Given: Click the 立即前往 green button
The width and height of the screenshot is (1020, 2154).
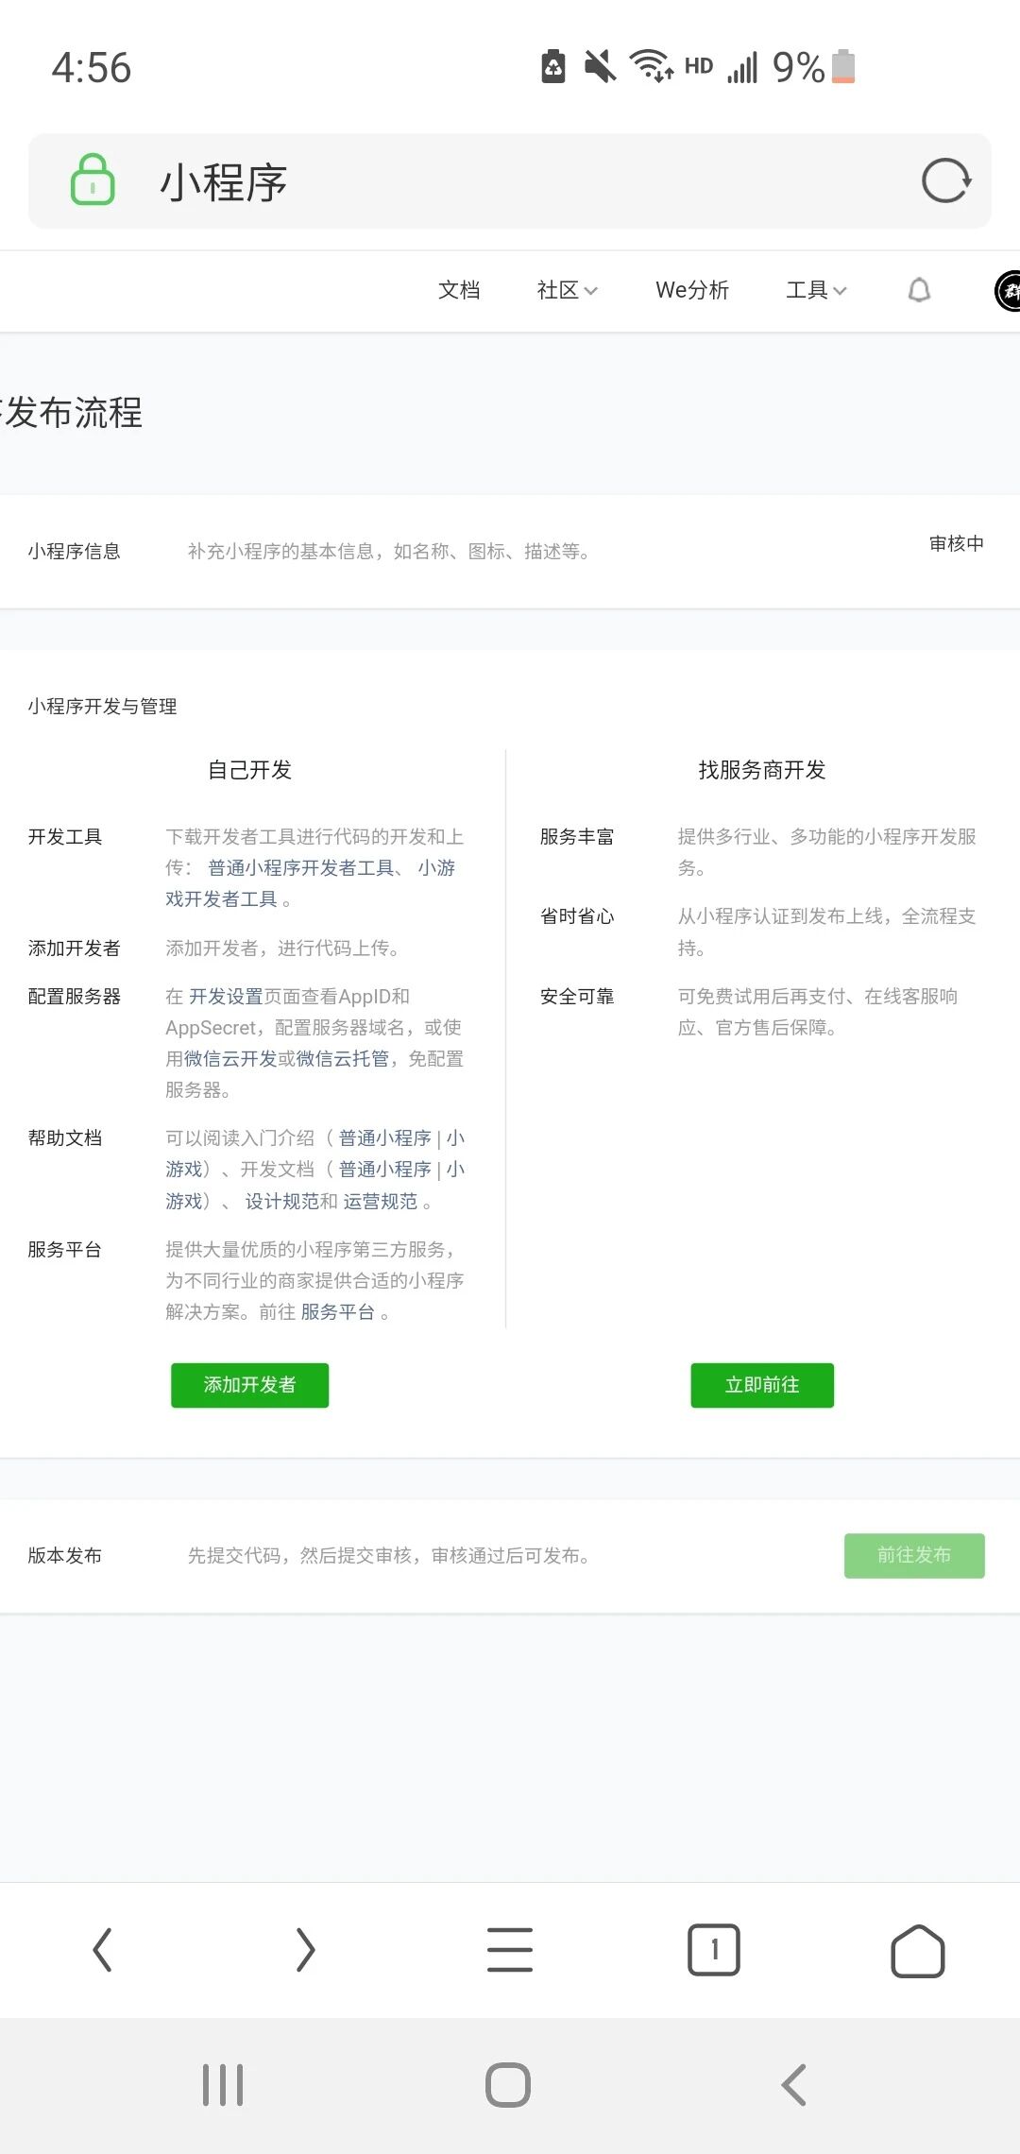Looking at the screenshot, I should [762, 1385].
